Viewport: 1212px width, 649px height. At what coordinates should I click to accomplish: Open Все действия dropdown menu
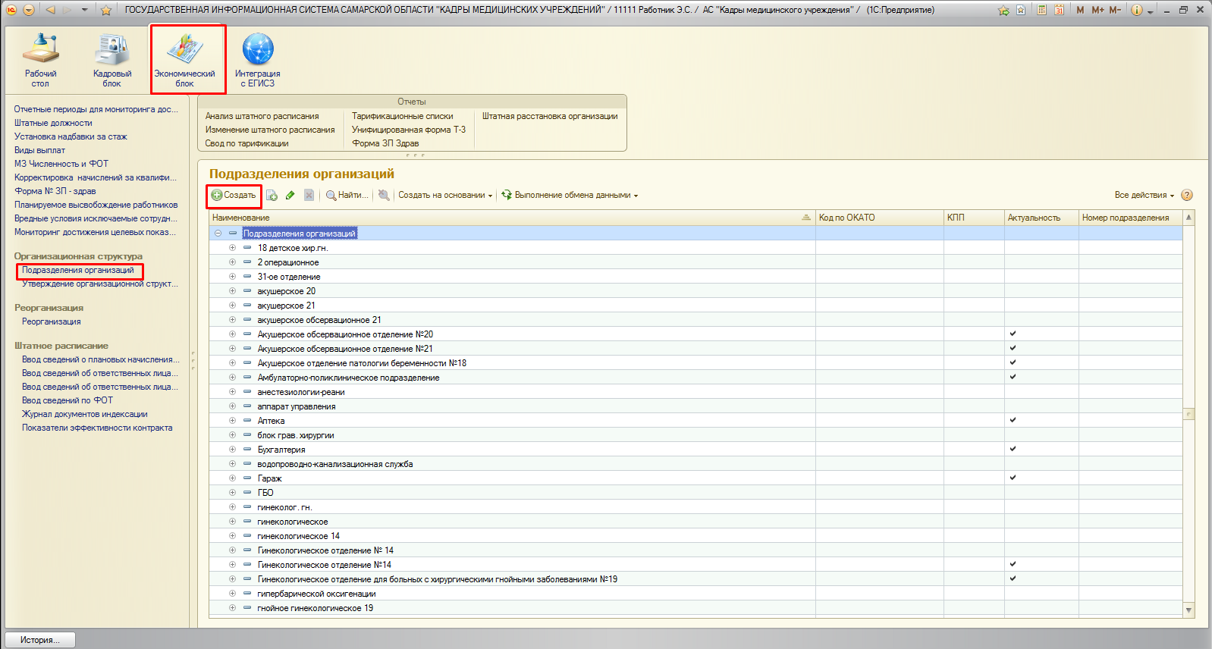point(1144,196)
